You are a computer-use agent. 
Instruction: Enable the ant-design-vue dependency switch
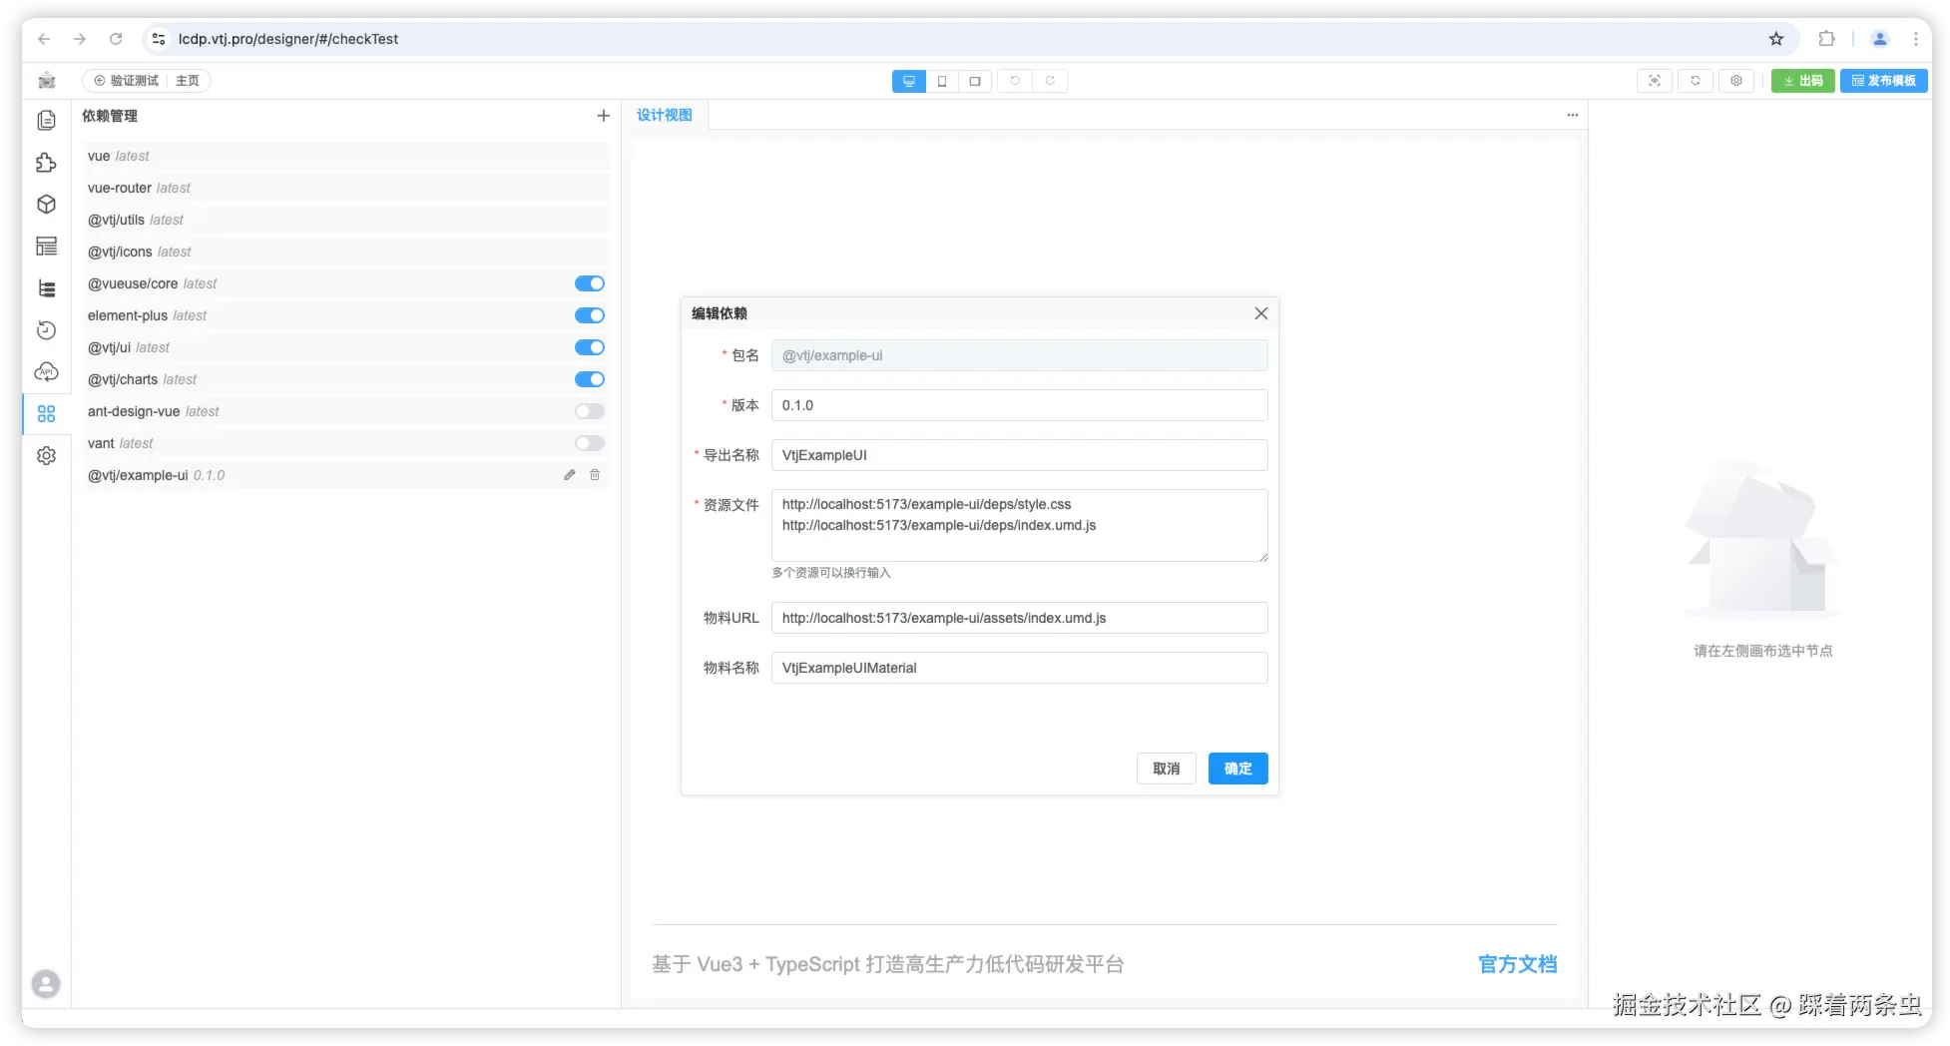[590, 411]
